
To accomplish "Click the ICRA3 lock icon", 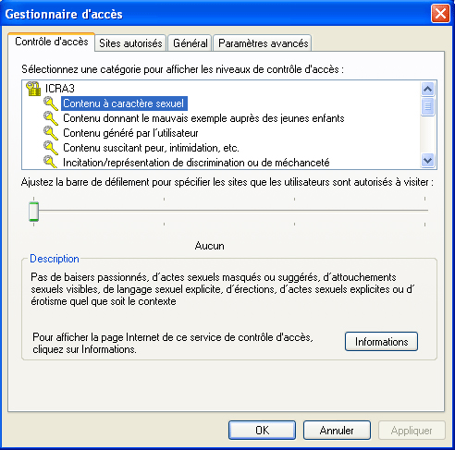I will 33,89.
